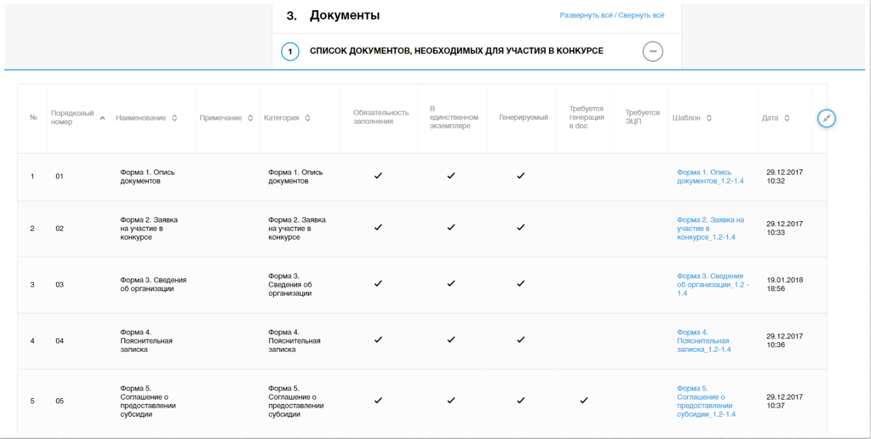Open template Форма 2. Заявка на участие link
Screen dimensions: 871x439
click(x=710, y=228)
